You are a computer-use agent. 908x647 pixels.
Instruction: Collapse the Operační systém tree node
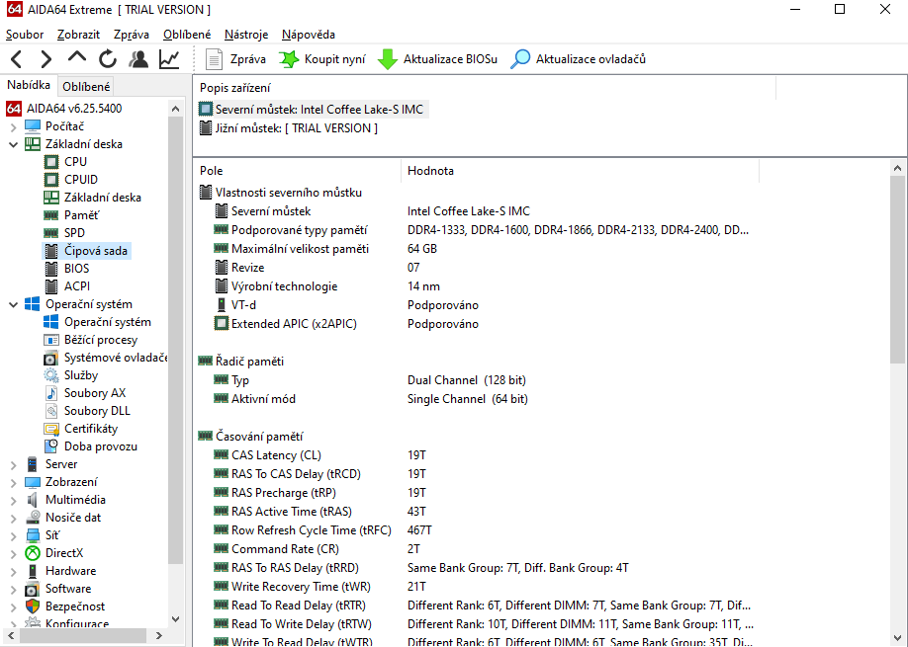pos(13,304)
